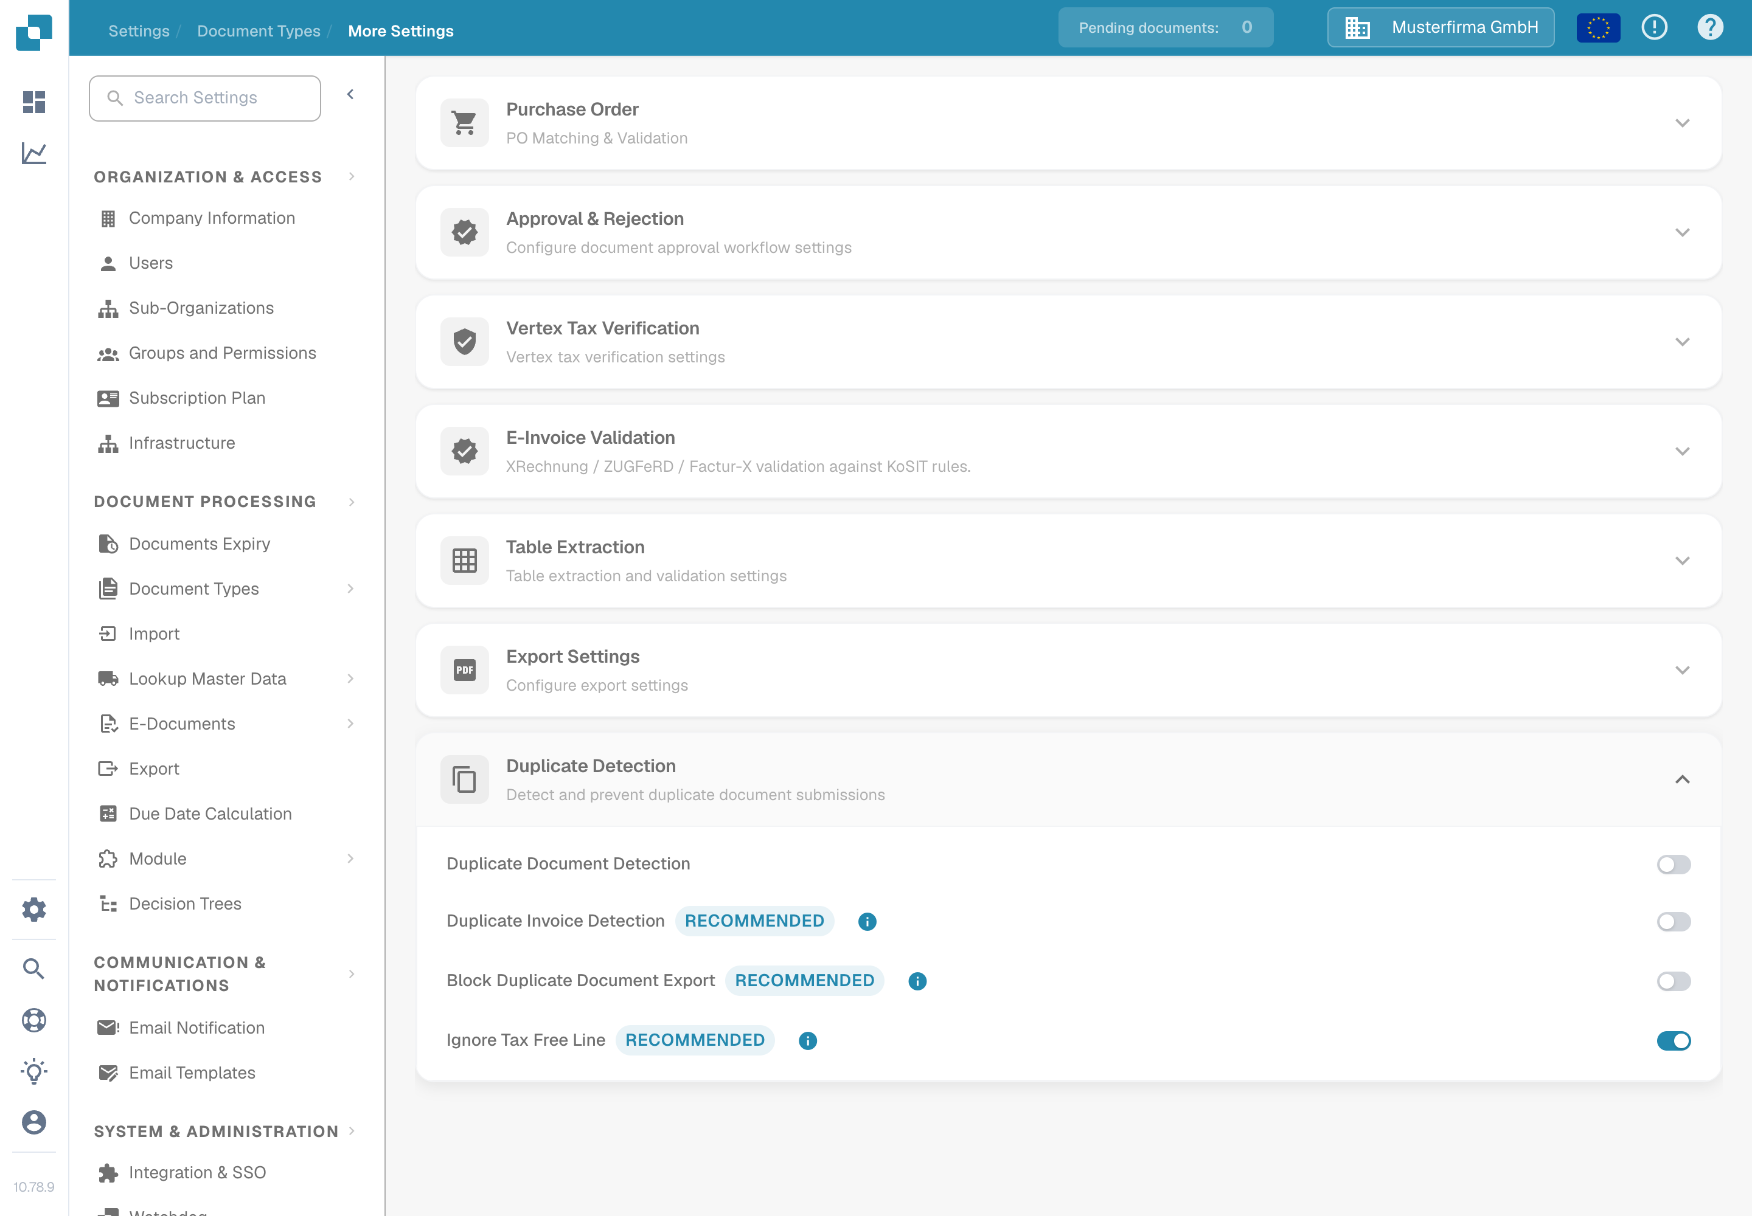Open the user account icon

tap(33, 1122)
